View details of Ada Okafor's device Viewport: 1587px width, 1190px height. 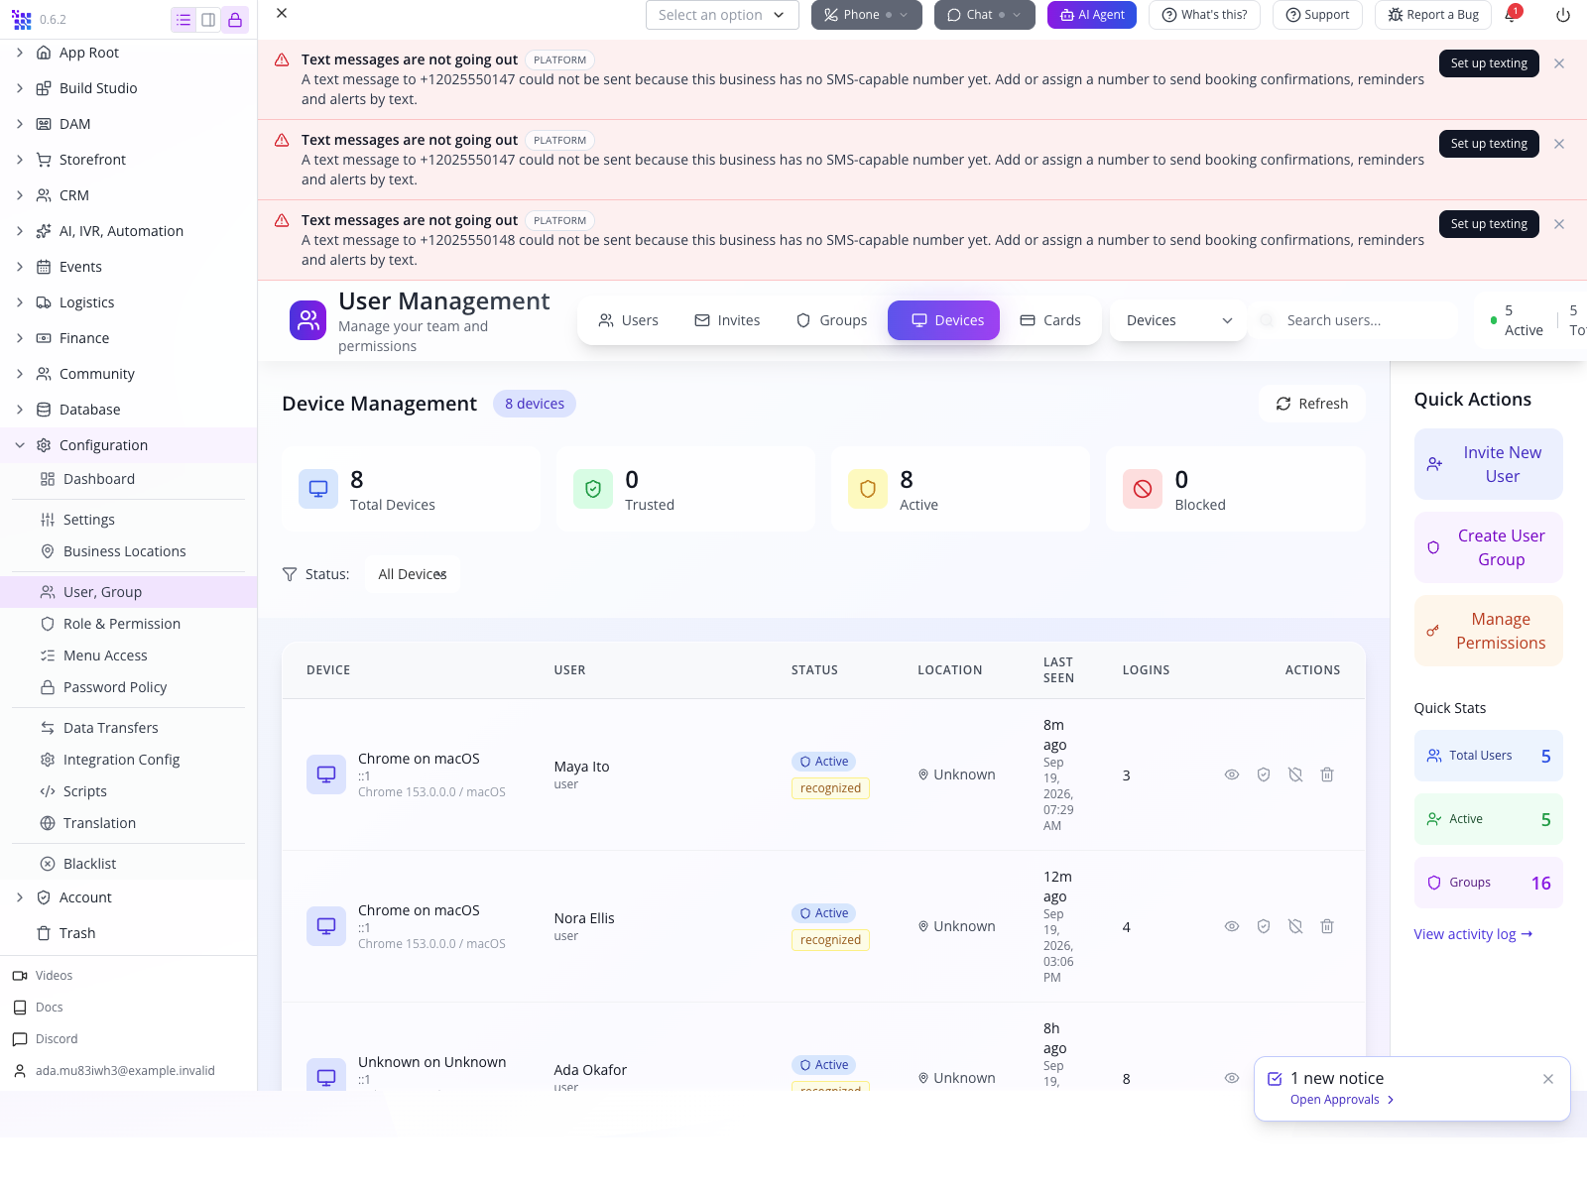1232,1078
